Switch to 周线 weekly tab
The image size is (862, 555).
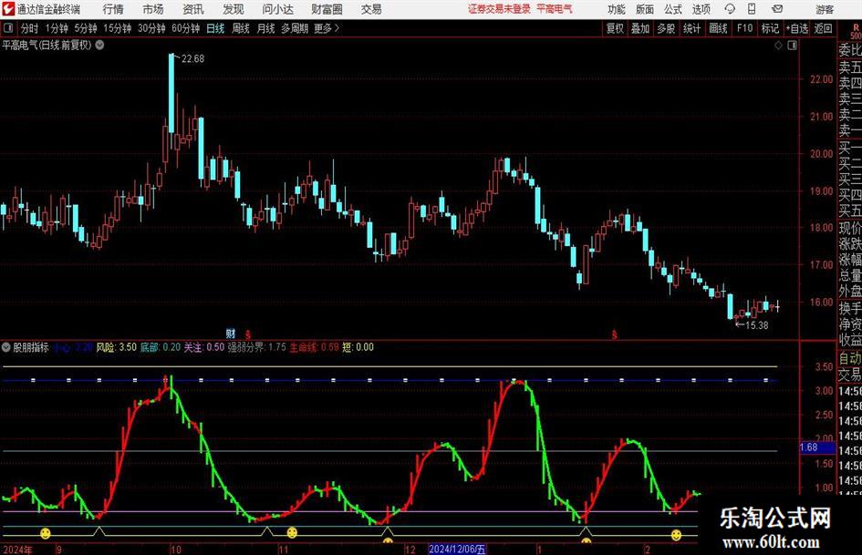coord(241,28)
